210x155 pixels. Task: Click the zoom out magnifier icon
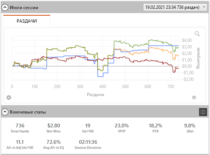197,33
